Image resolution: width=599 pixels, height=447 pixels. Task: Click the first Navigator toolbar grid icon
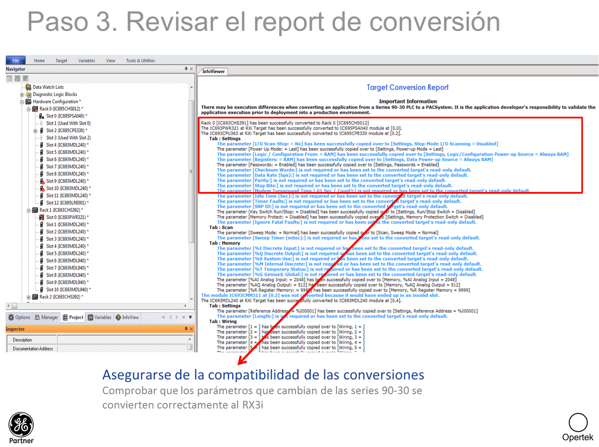click(9, 78)
